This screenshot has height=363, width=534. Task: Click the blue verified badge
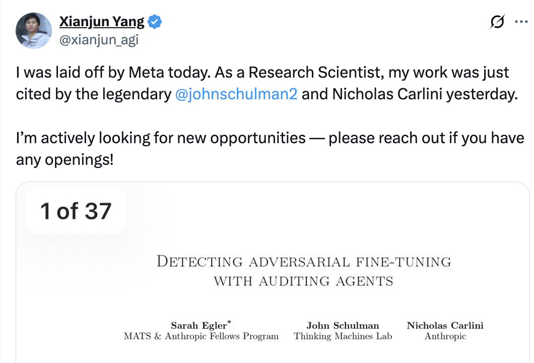[x=155, y=22]
